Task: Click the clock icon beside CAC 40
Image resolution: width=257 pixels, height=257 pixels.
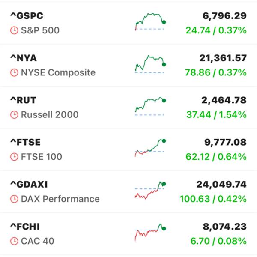Action: point(14,241)
